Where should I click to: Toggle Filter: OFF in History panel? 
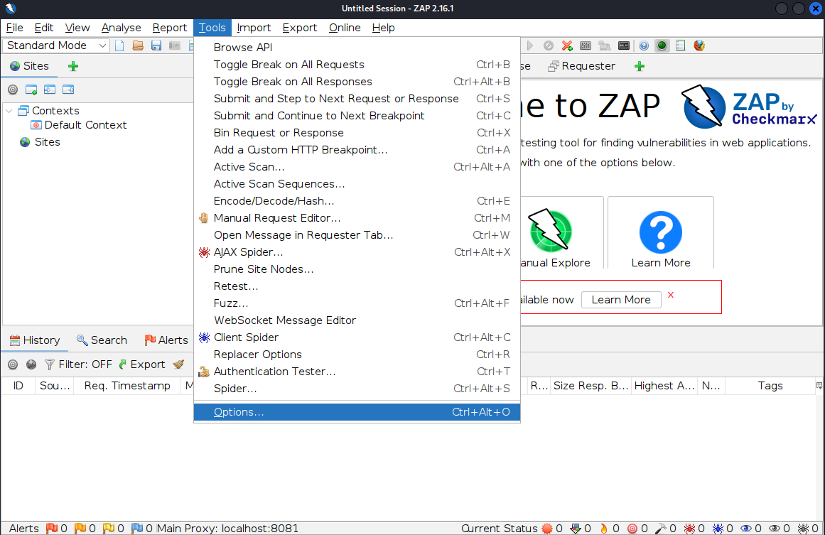pos(79,364)
